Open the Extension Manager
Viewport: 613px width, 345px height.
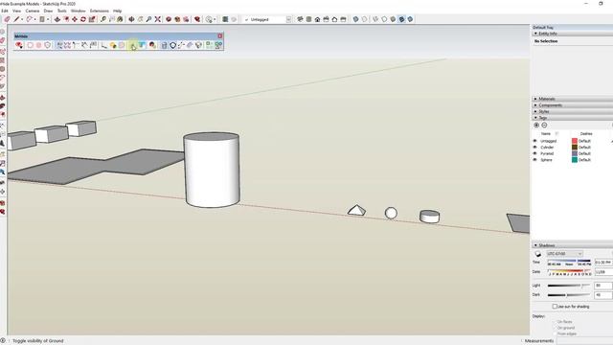click(x=197, y=19)
